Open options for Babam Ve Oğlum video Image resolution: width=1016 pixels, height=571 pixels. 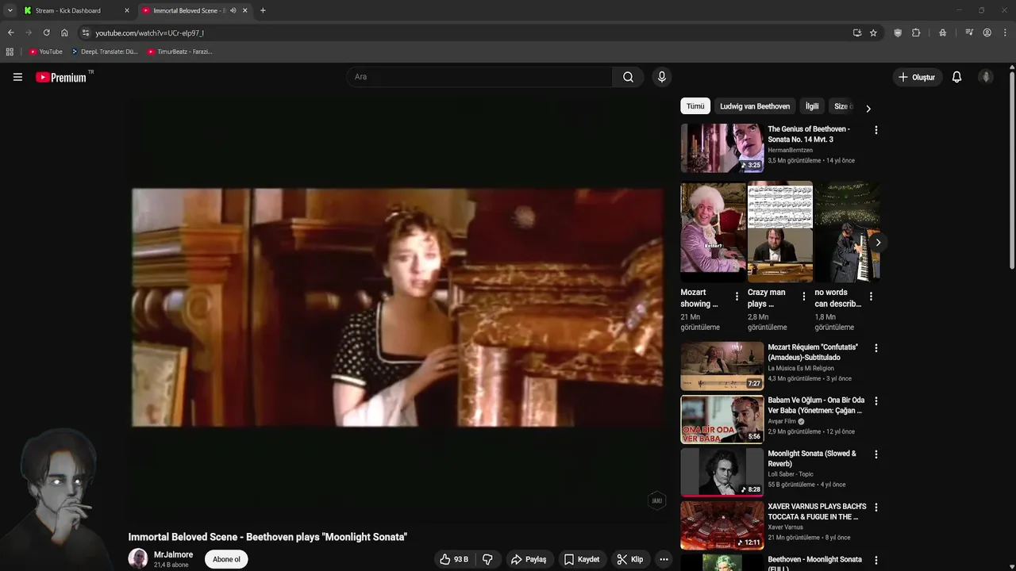pos(876,401)
